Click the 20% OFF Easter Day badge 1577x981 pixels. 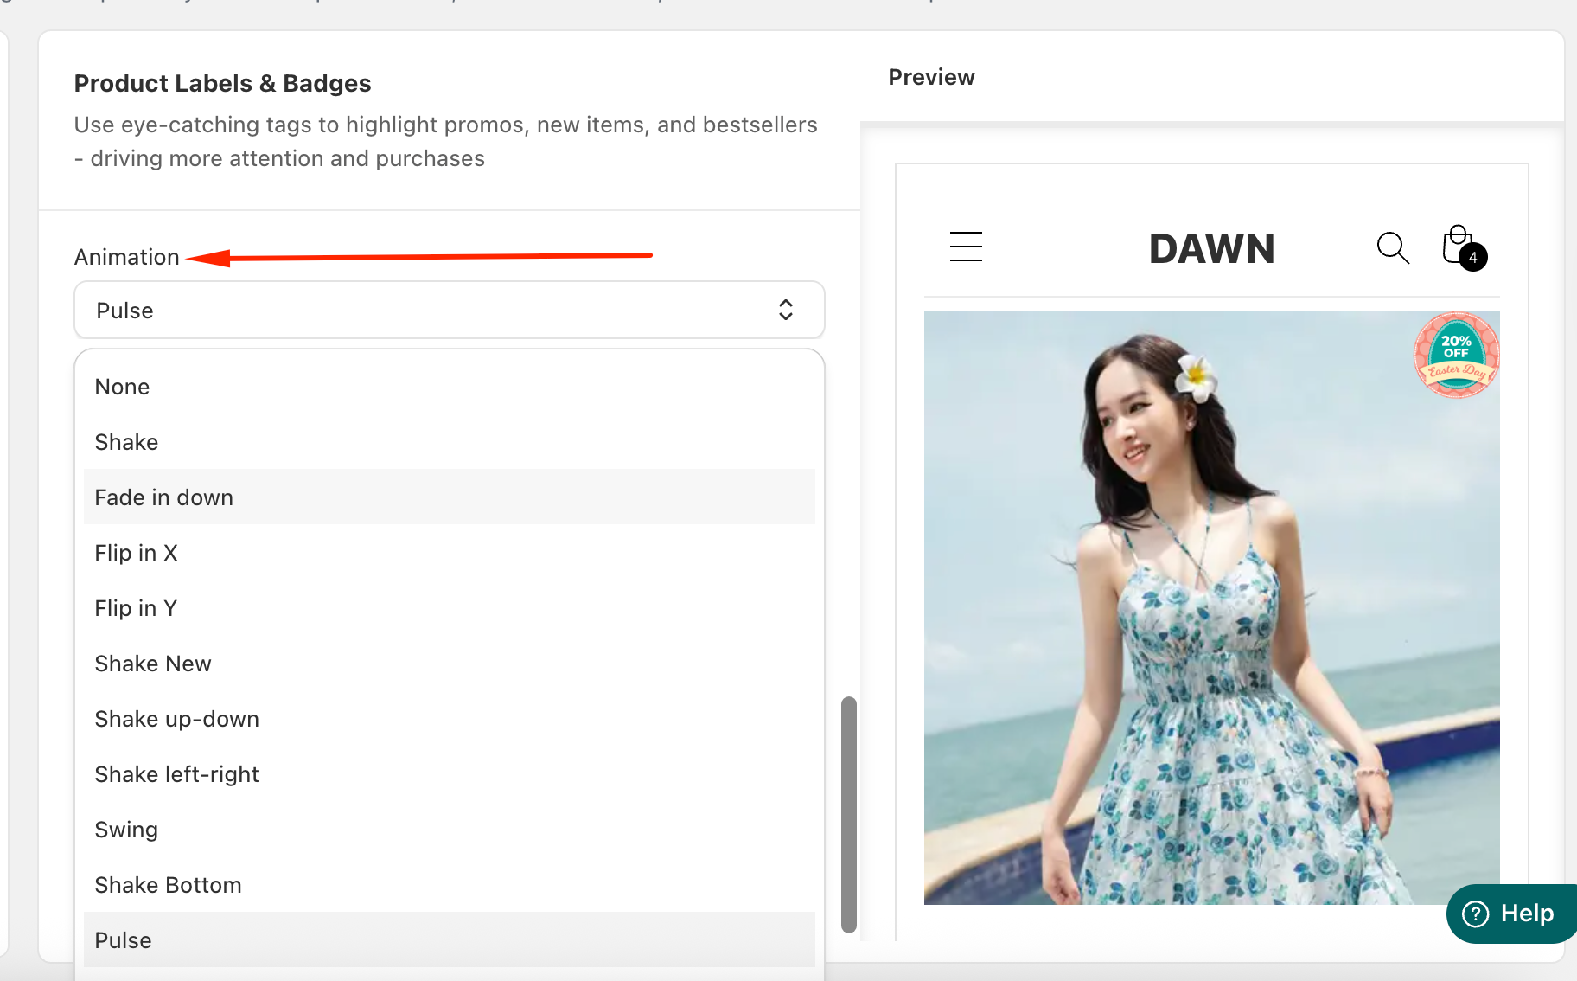click(1457, 356)
